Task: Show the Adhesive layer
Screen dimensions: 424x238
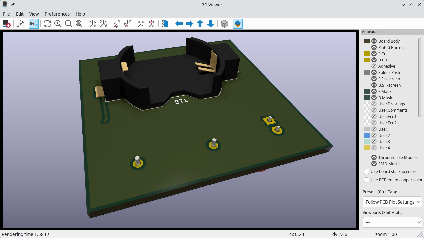Action: (374, 66)
